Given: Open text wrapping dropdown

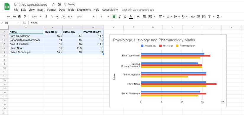Looking at the screenshot, I should pyautogui.click(x=177, y=17).
